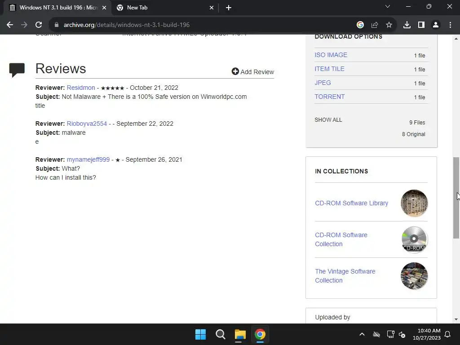Switch to the New Tab tab

pyautogui.click(x=165, y=8)
